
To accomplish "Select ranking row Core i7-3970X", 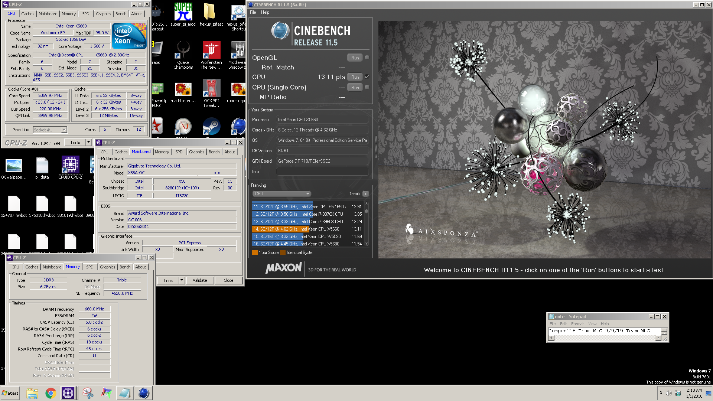I will pos(307,214).
